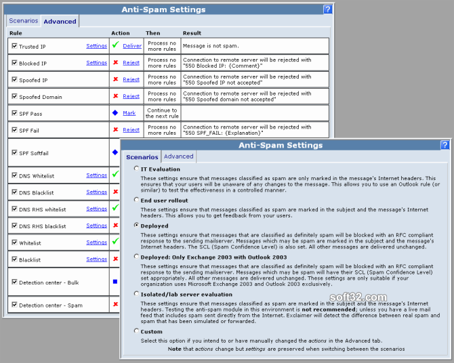Image resolution: width=454 pixels, height=363 pixels.
Task: Select the End user rollout scenario
Action: pyautogui.click(x=136, y=200)
